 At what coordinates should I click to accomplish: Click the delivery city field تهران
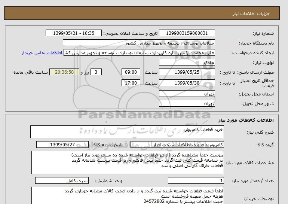tap(187, 103)
